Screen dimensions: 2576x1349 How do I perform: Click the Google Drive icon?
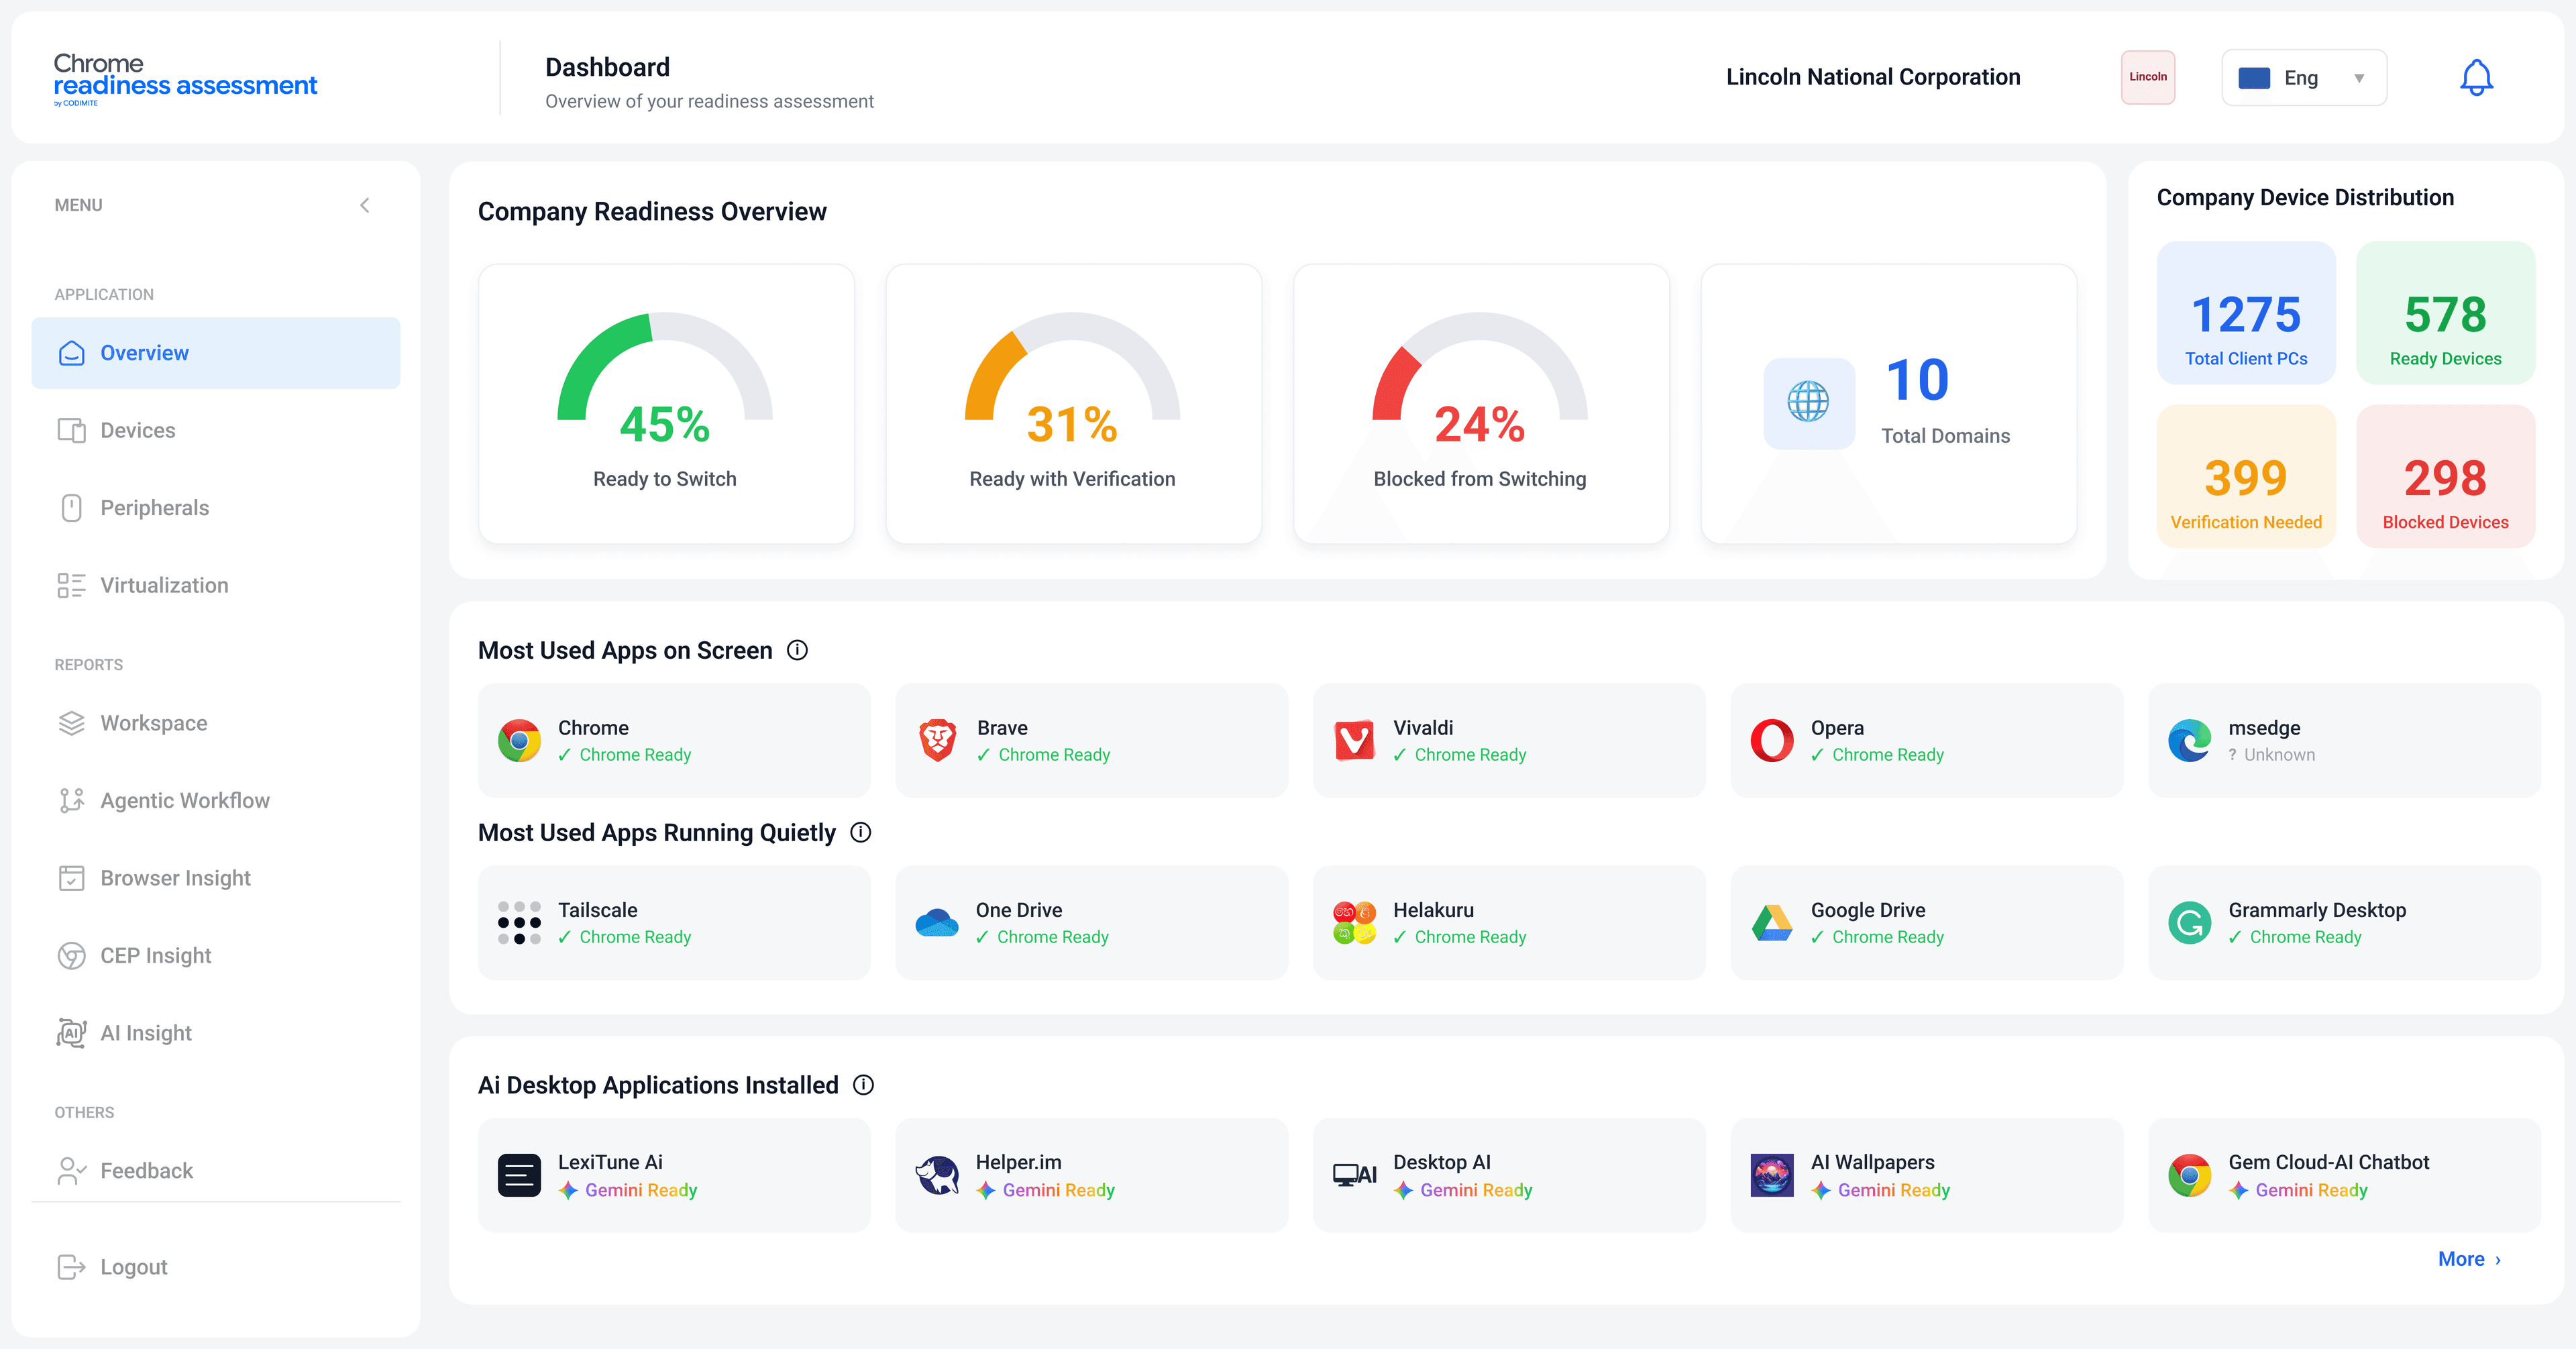coord(1772,923)
